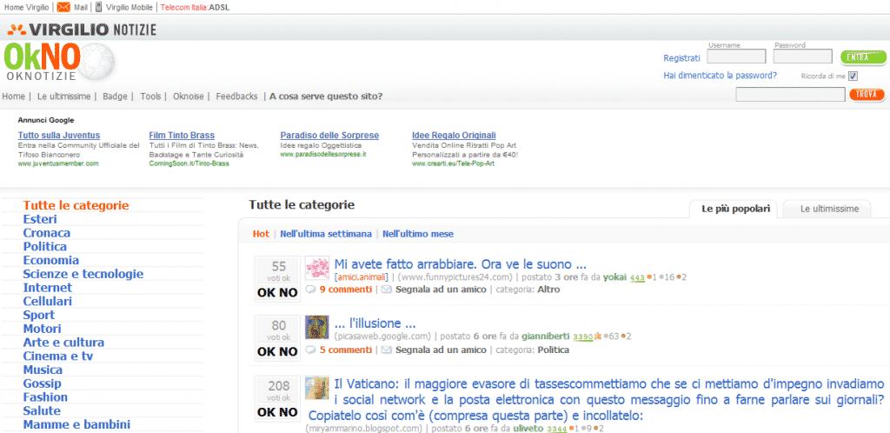Click the Mail envelope icon
Image resolution: width=890 pixels, height=433 pixels.
[63, 7]
